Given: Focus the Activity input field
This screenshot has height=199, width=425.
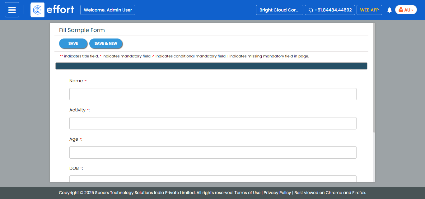Looking at the screenshot, I should (213, 123).
